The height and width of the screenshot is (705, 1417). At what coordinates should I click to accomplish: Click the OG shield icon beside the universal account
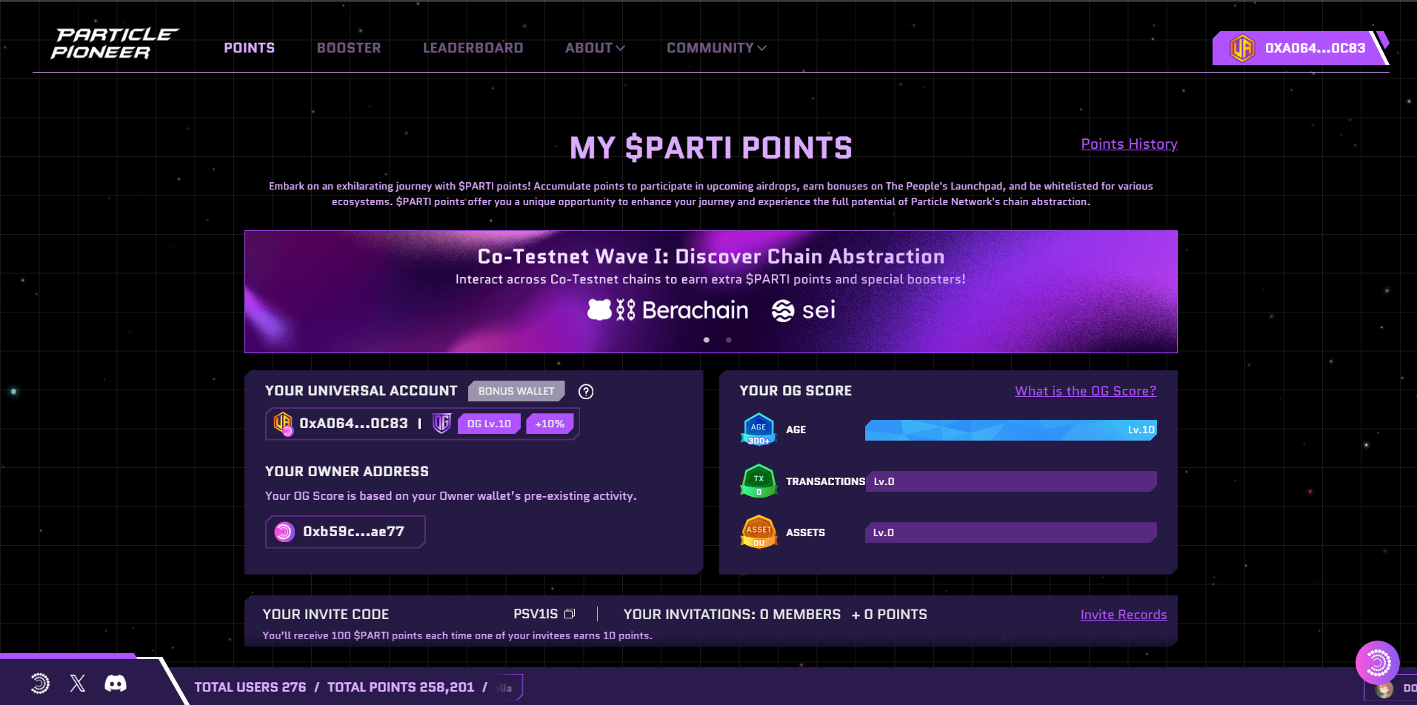[x=442, y=424]
